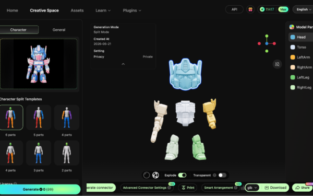
Task: Click the green Y-axis dot on the gizmo
Action: pyautogui.click(x=267, y=36)
